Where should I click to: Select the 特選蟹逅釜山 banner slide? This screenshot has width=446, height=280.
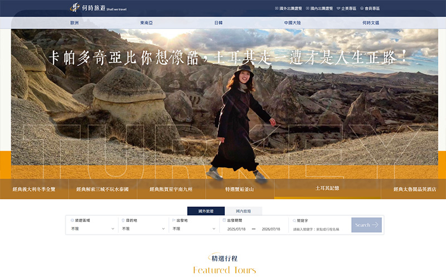tap(240, 189)
